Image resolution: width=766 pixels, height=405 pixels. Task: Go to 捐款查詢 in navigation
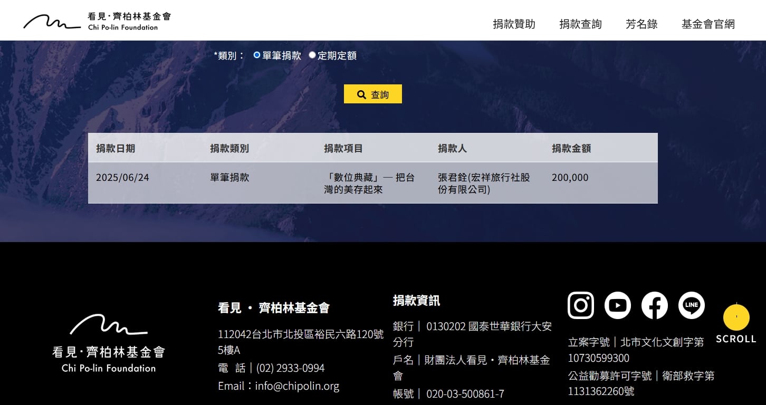[580, 24]
